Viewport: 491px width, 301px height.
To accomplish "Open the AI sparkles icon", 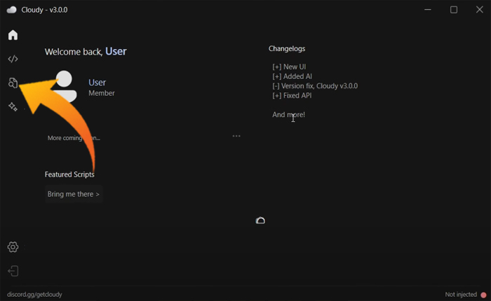I will (x=13, y=107).
